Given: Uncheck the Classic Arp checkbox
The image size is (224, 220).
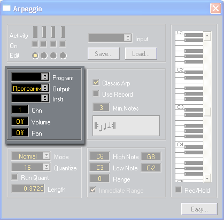Looking at the screenshot, I should tap(96, 83).
